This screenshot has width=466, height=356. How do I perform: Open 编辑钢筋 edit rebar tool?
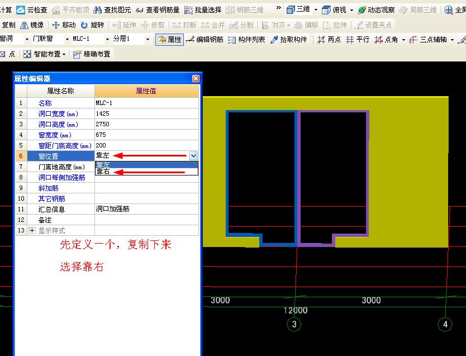(x=205, y=40)
